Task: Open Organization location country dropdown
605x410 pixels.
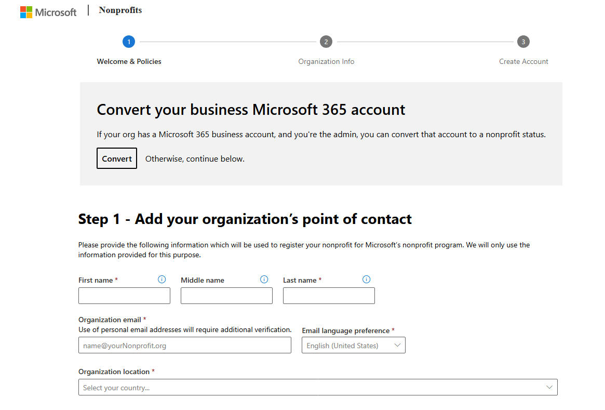Action: 318,387
